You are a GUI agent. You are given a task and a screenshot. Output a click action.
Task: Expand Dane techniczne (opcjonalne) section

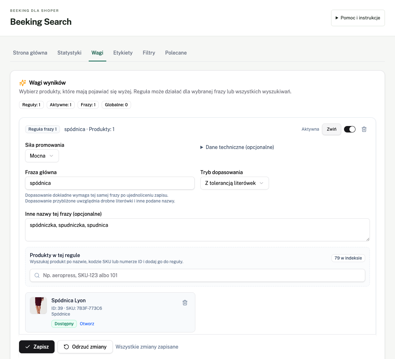[x=237, y=147]
